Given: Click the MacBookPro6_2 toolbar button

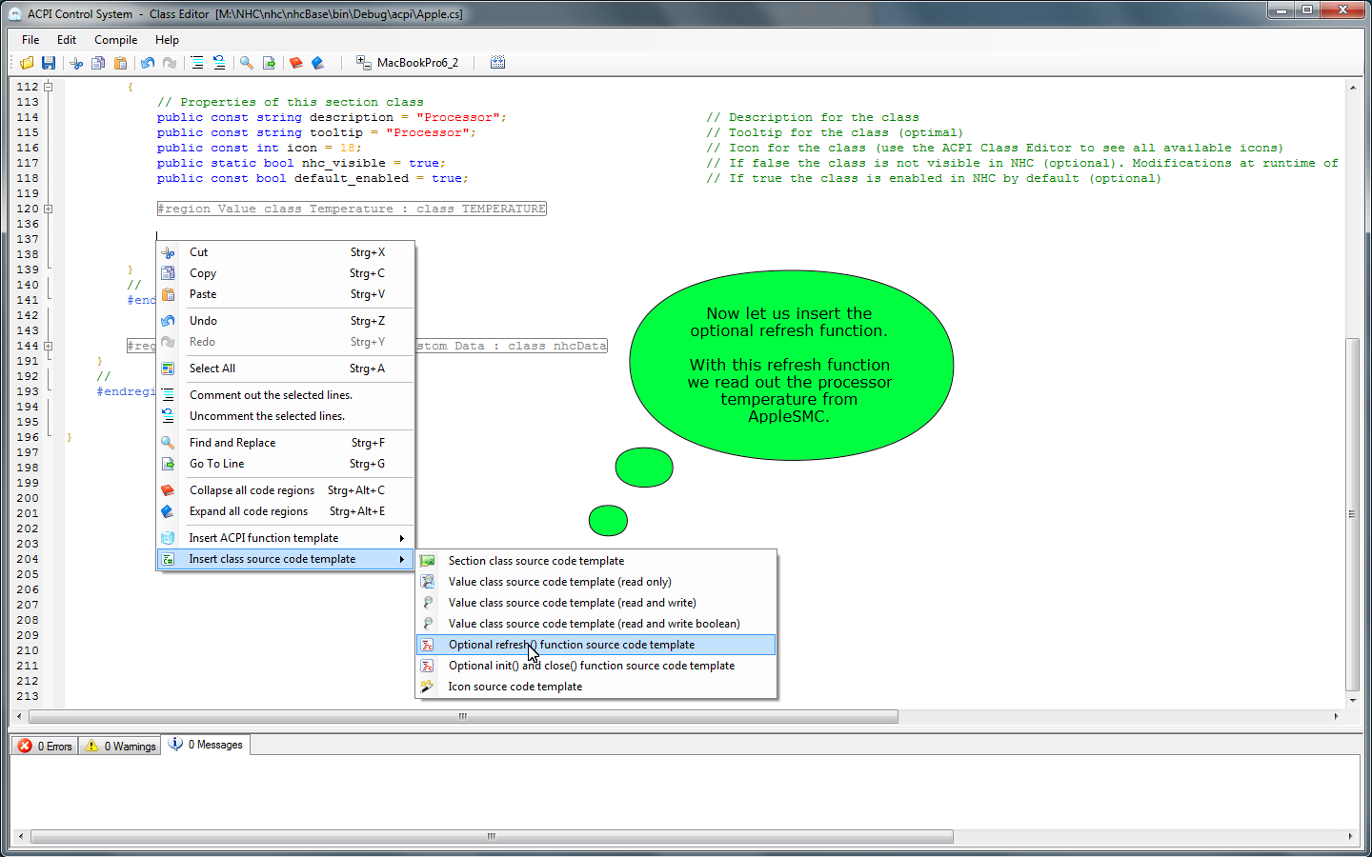Looking at the screenshot, I should point(407,63).
